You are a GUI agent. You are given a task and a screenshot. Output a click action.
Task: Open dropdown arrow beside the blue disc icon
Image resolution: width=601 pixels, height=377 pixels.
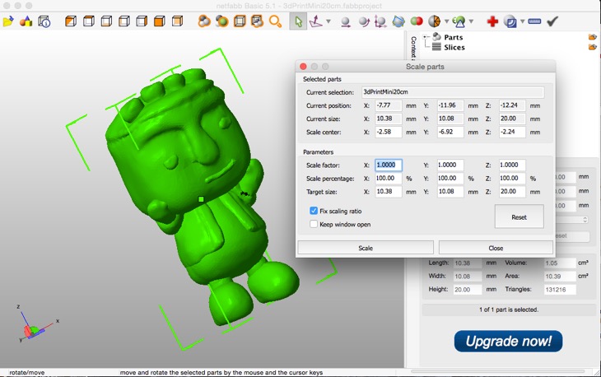click(523, 21)
